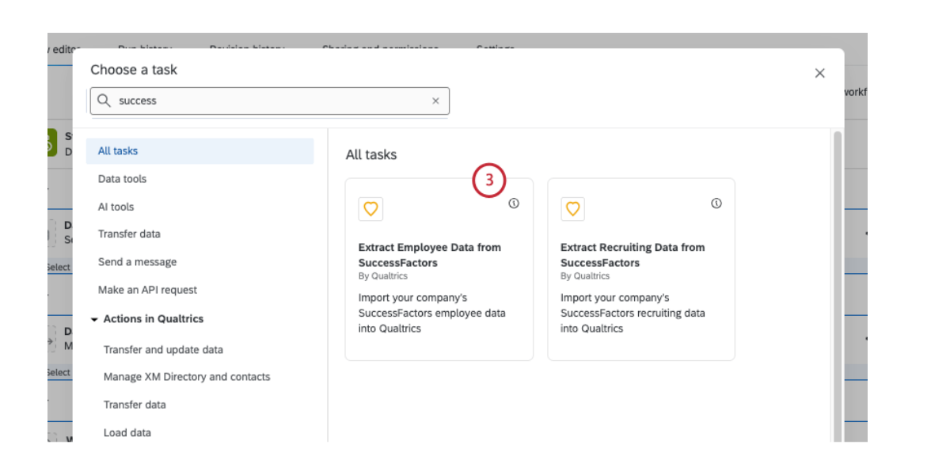The image size is (950, 475).
Task: Choose the Send a message category
Action: (x=138, y=262)
